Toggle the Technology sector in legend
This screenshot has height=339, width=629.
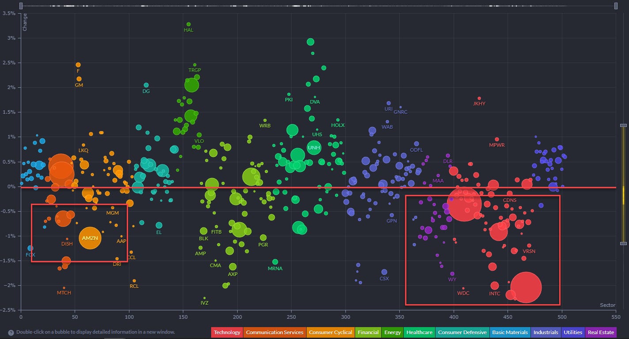[227, 332]
